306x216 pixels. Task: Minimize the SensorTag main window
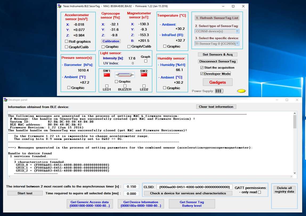(x=223, y=6)
